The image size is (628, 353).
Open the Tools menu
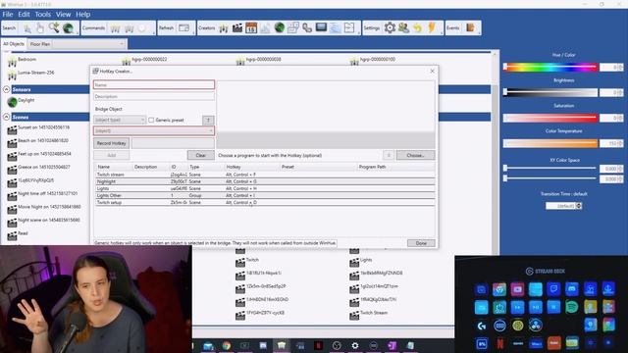tap(42, 15)
